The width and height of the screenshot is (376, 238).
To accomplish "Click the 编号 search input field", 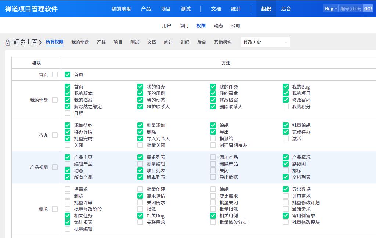I will (350, 9).
